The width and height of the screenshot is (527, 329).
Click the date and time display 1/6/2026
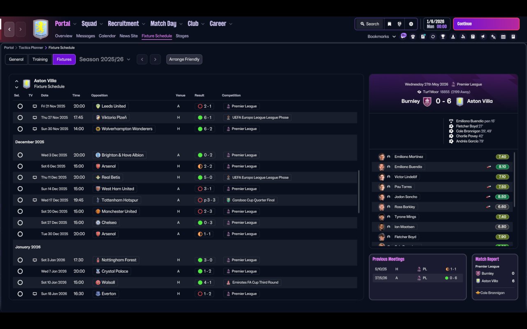(436, 24)
